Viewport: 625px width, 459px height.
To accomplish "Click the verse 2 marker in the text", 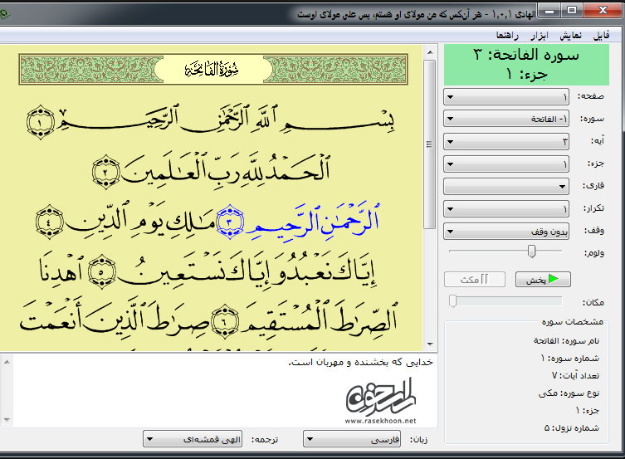I will pyautogui.click(x=107, y=173).
